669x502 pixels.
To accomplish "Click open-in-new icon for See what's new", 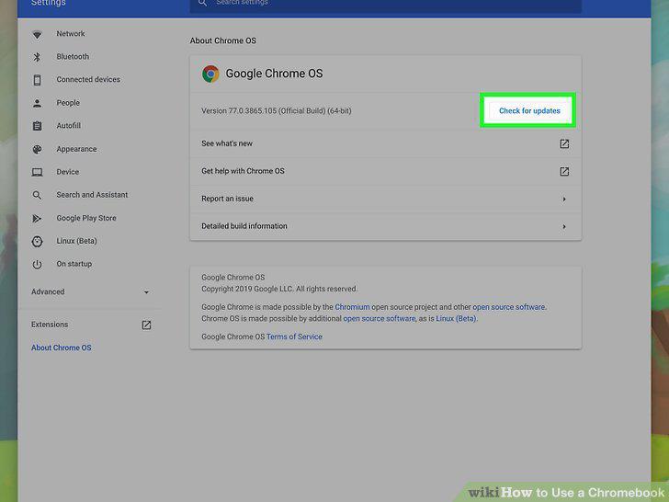I will coord(564,143).
